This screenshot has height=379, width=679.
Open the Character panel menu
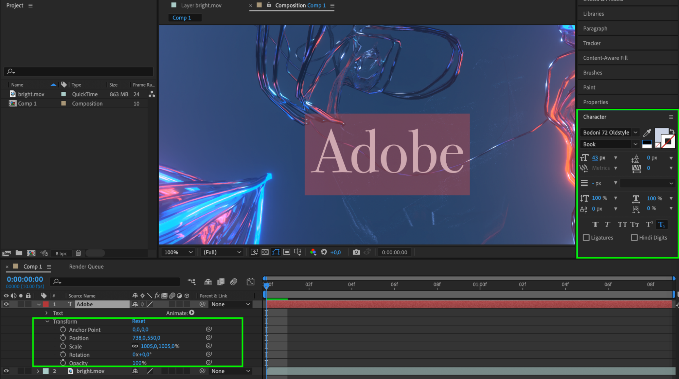pyautogui.click(x=671, y=117)
